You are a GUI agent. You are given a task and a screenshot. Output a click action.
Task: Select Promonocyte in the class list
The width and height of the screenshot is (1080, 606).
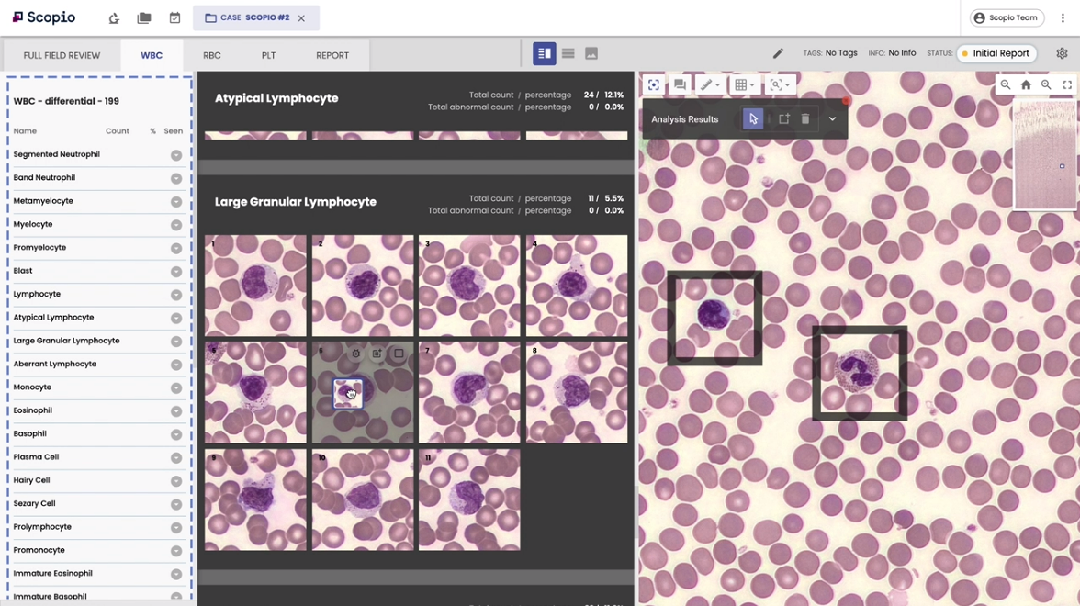[x=39, y=550]
